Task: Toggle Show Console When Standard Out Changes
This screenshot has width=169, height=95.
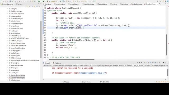Action: point(150,63)
